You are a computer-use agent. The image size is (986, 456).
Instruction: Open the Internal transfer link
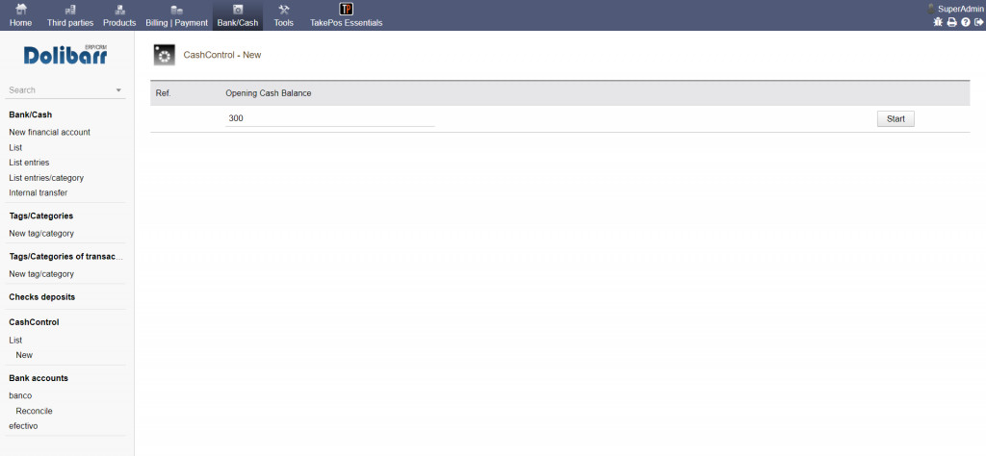coord(39,192)
